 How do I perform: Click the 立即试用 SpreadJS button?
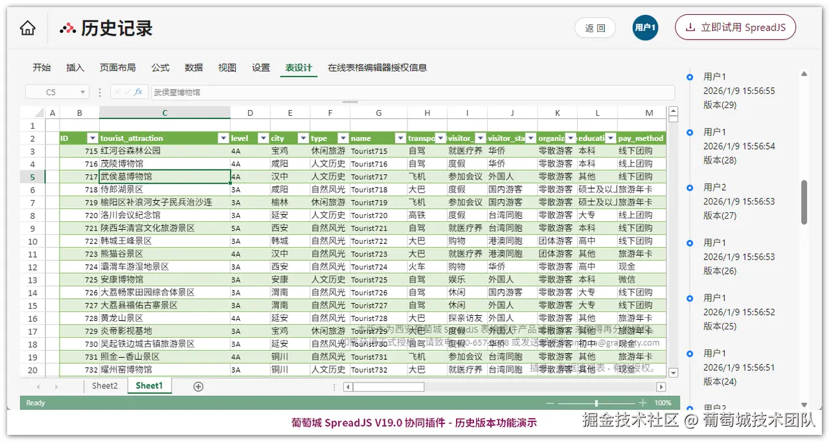735,27
